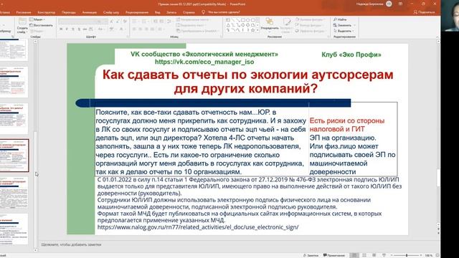This screenshot has width=459, height=258.
Task: Toggle underline formatting
Action: click(73, 29)
